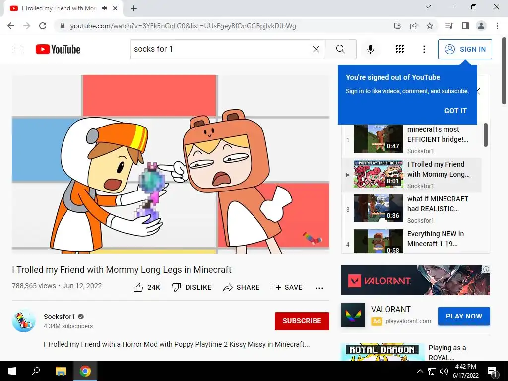Open Windows Start menu

[x=12, y=371]
